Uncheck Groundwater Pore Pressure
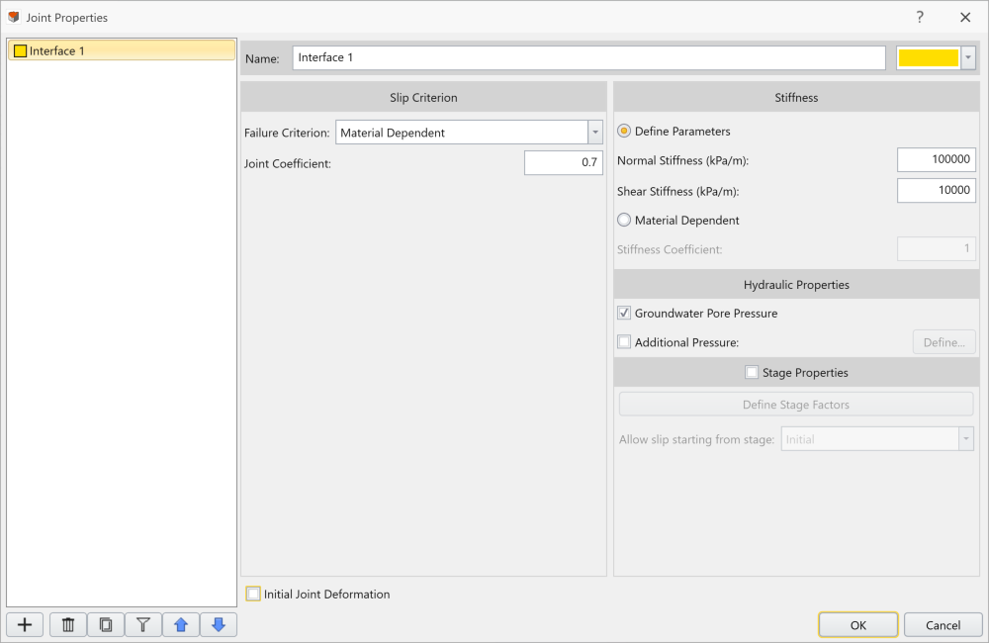Viewport: 989px width, 643px height. pyautogui.click(x=624, y=313)
